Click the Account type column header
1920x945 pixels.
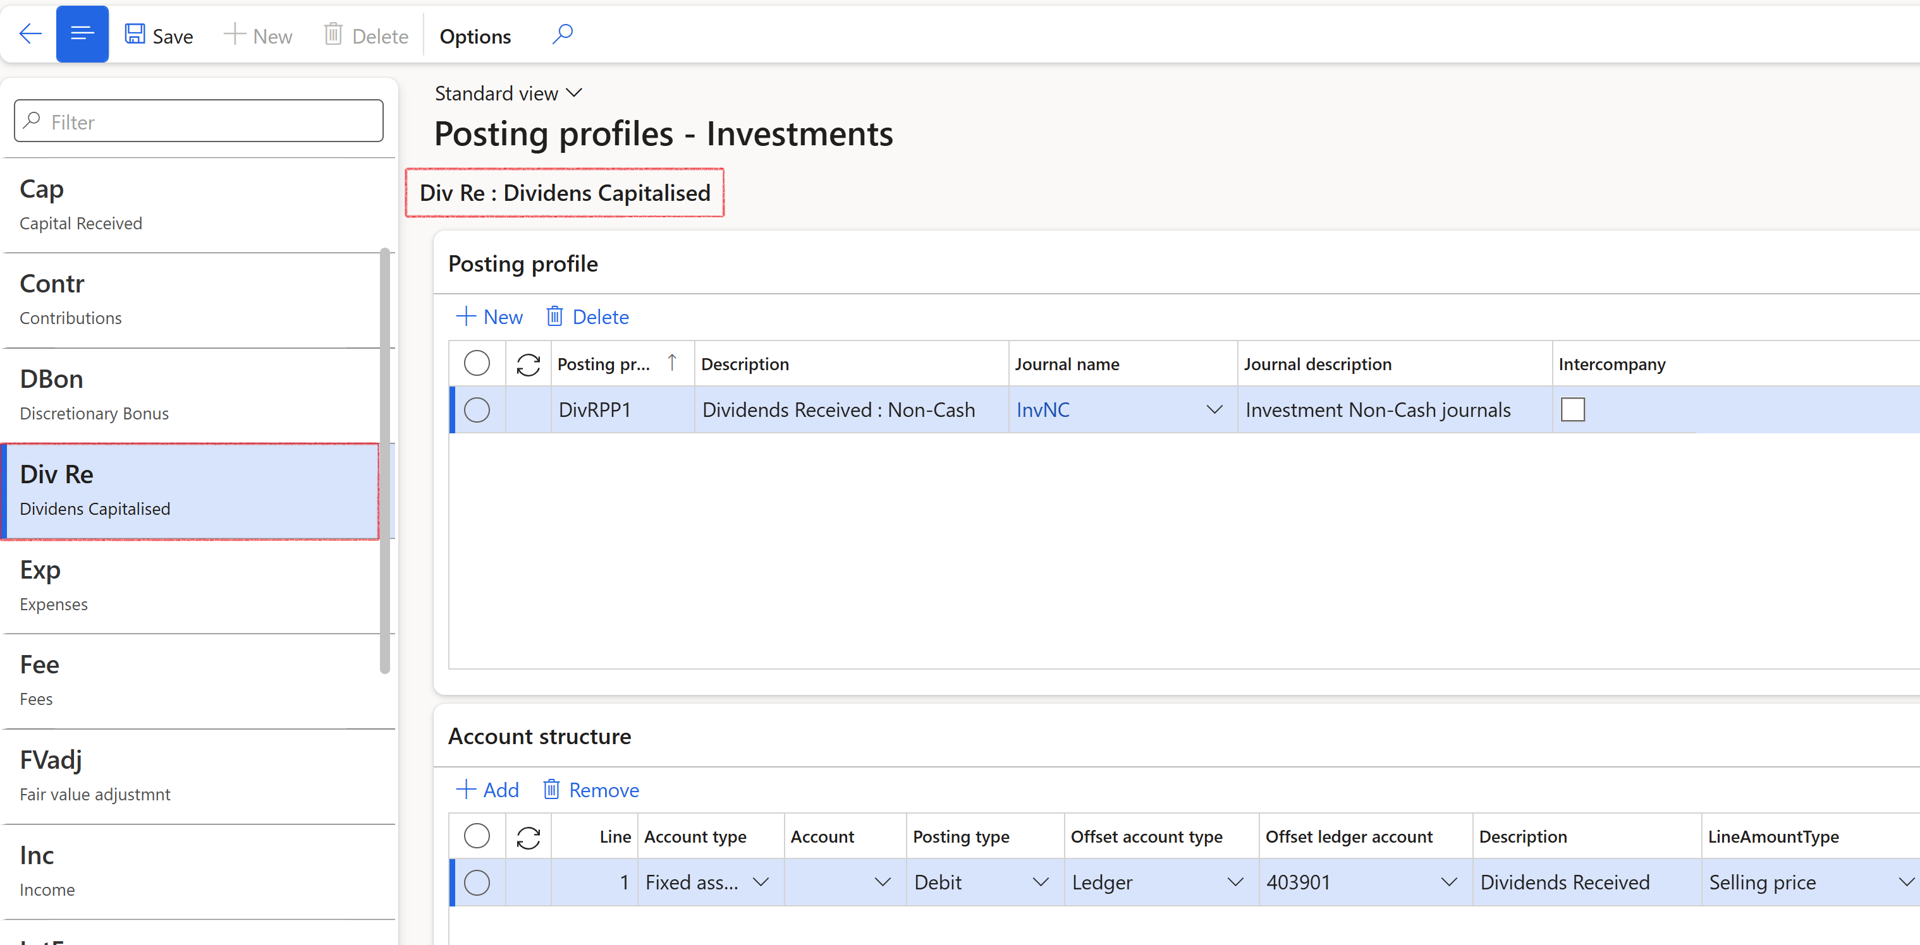[711, 836]
